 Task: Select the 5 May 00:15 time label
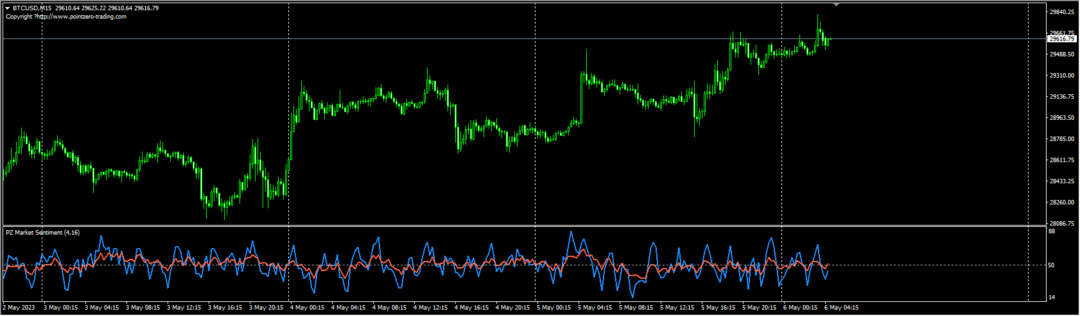pyautogui.click(x=553, y=308)
